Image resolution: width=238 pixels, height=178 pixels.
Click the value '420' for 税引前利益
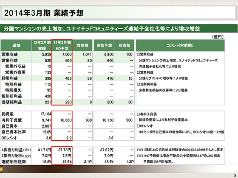pyautogui.click(x=48, y=96)
